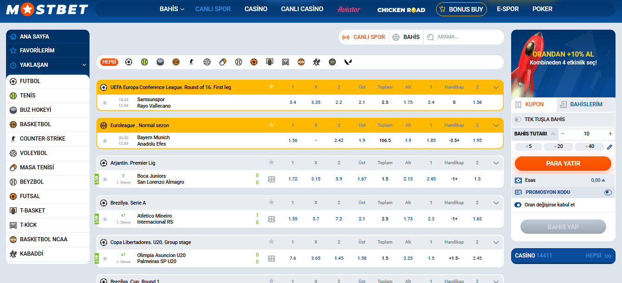
Task: Open the match tracker for Boca Juniors
Action: click(271, 179)
